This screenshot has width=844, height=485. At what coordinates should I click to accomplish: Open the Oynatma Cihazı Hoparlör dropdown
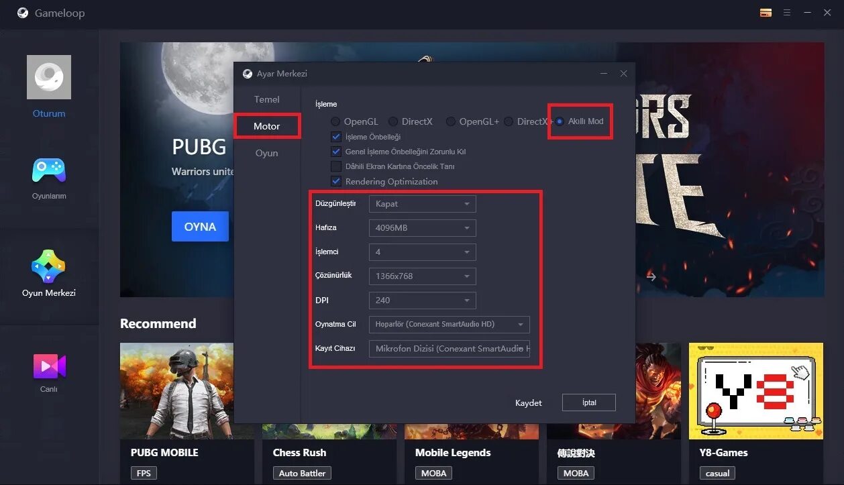pyautogui.click(x=450, y=325)
